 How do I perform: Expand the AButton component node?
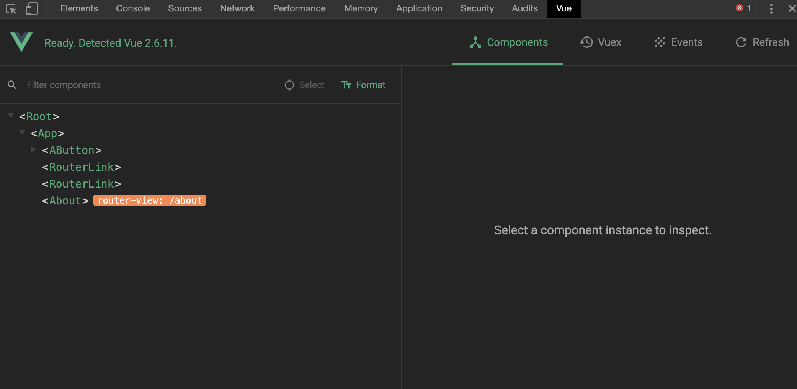[x=33, y=149]
